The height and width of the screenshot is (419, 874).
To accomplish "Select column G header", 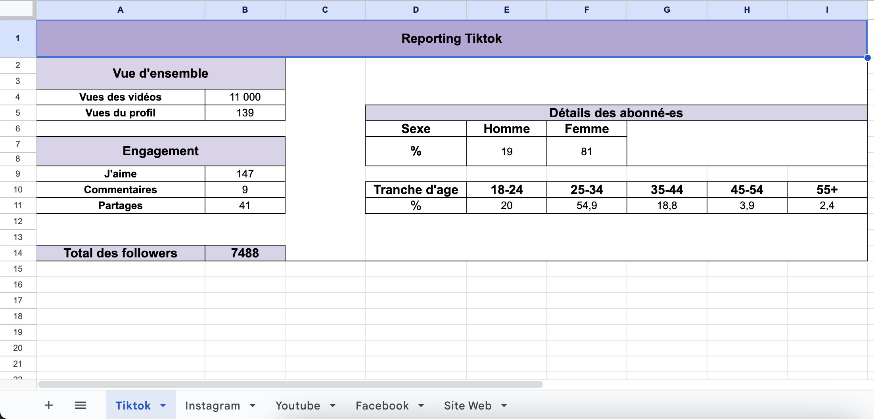I will click(x=667, y=10).
